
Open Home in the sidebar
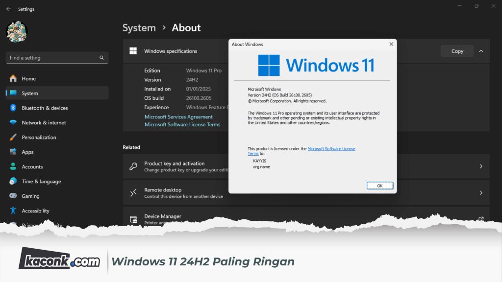tap(57, 79)
